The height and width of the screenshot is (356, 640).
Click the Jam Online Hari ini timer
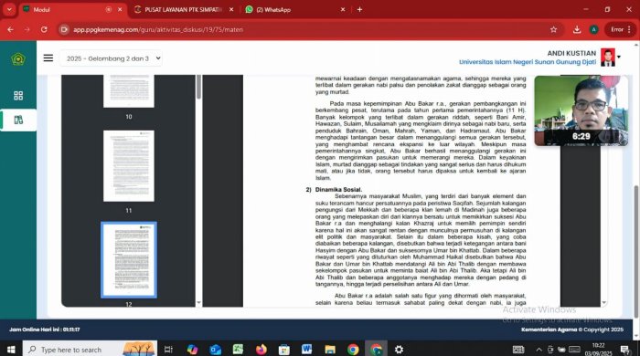[x=45, y=330]
